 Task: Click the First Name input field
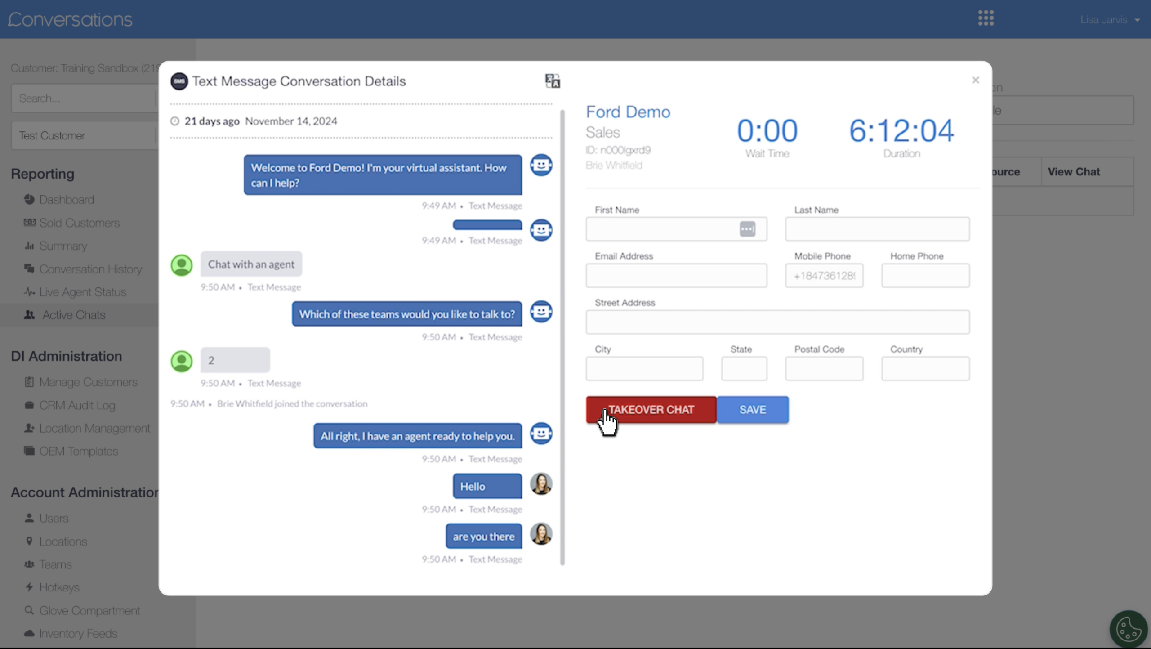click(676, 229)
